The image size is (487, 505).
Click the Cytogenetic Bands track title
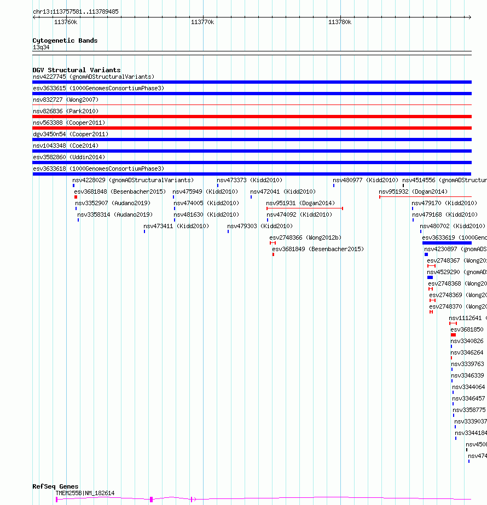point(65,40)
